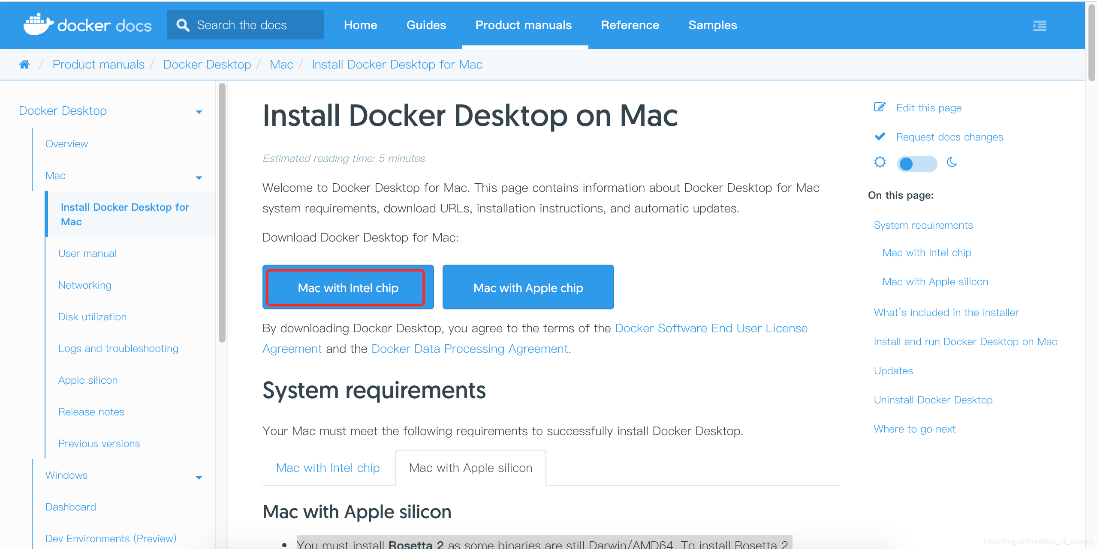Click the Mac with Apple chip download button
The width and height of the screenshot is (1097, 549).
point(527,287)
